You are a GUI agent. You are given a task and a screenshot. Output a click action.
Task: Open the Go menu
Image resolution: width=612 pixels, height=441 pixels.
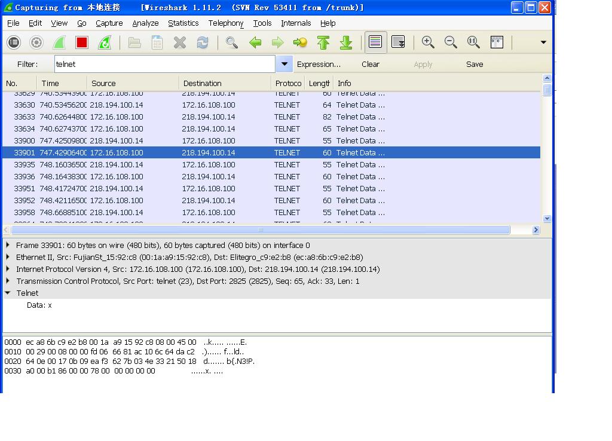pyautogui.click(x=81, y=23)
